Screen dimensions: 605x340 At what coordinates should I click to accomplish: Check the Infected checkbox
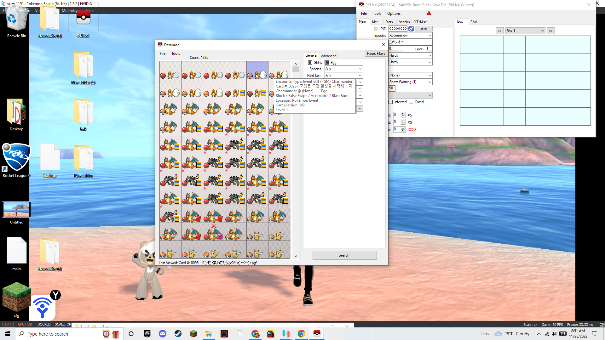(x=391, y=102)
